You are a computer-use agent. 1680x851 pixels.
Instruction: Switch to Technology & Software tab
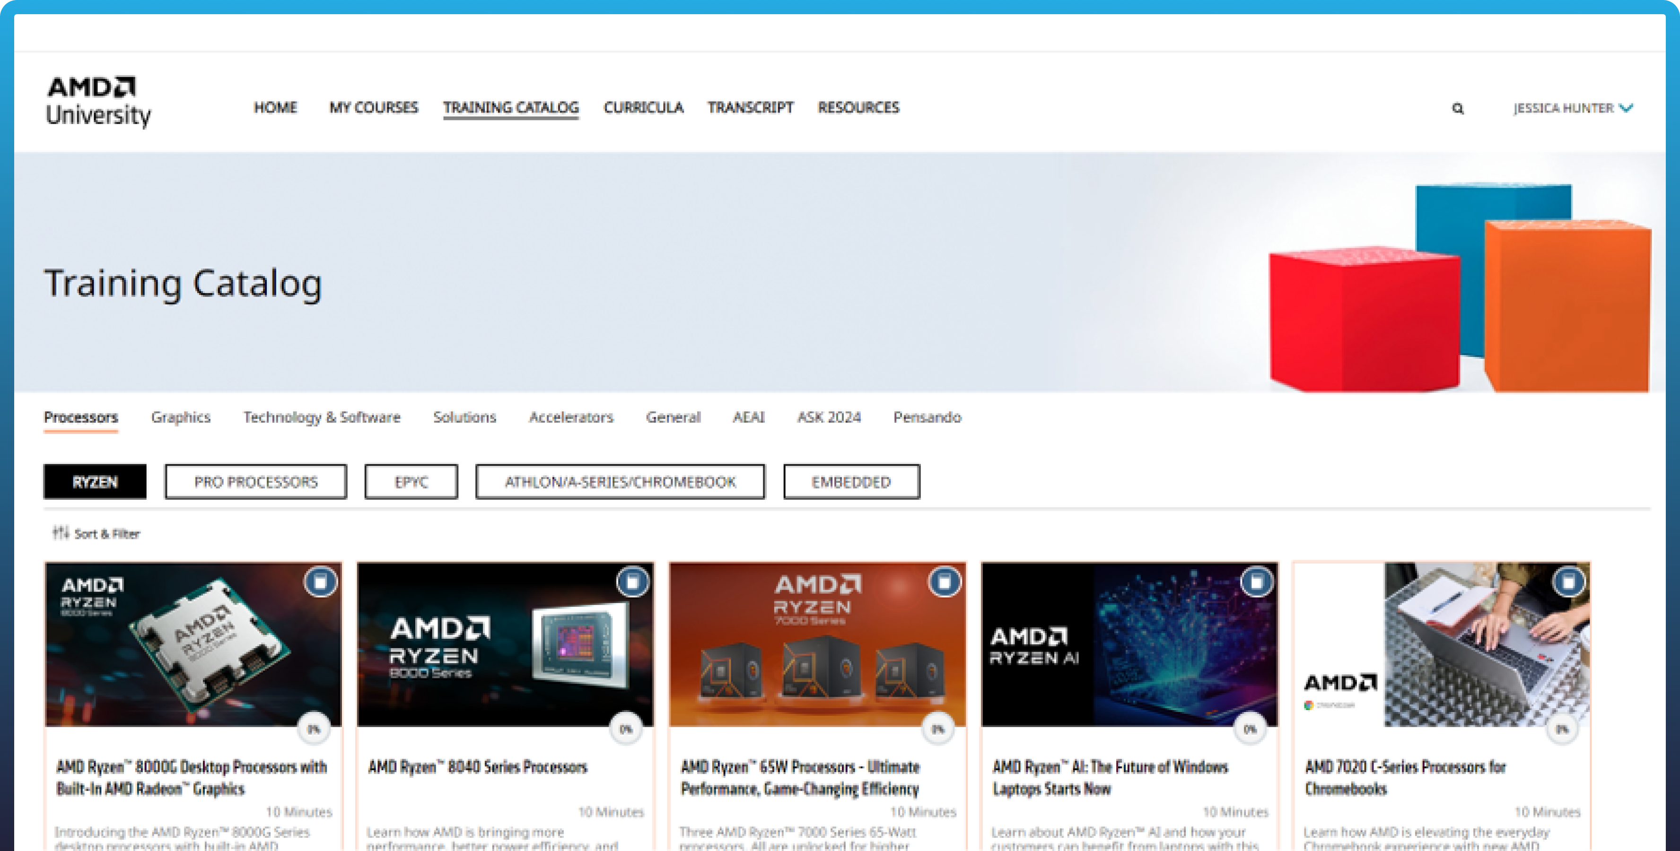(322, 417)
